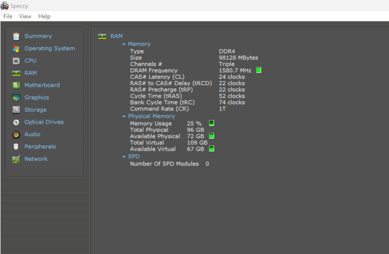
Task: Collapse the Memory section arrow
Action: pyautogui.click(x=124, y=44)
